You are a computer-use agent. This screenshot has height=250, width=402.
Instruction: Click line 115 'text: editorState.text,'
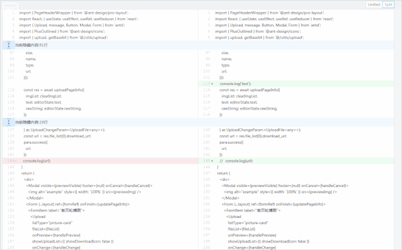(43, 102)
